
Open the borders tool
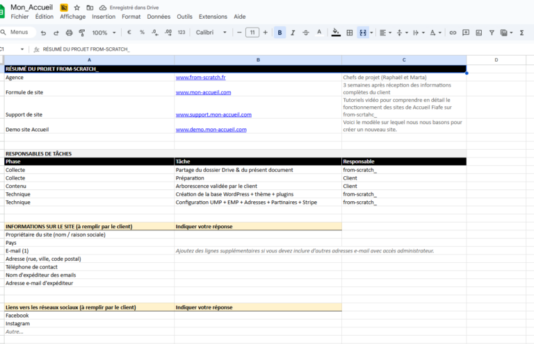point(350,33)
